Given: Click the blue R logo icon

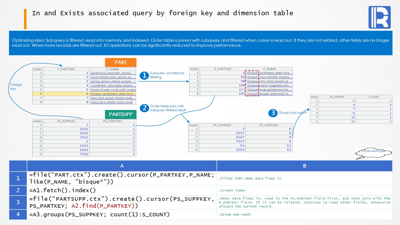Looking at the screenshot, I should [379, 17].
